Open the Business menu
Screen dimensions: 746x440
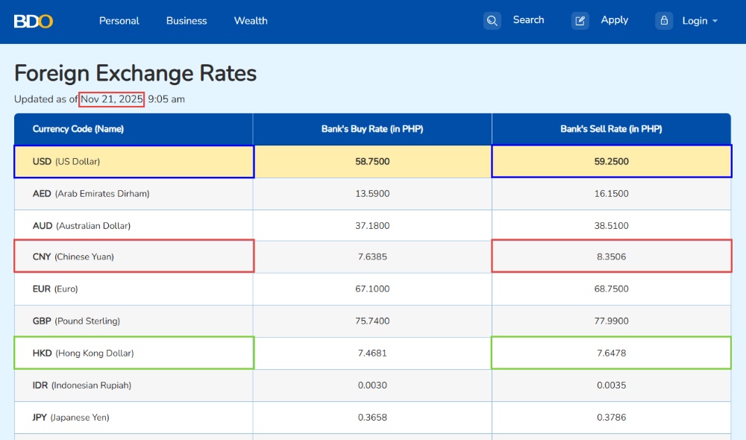(186, 21)
